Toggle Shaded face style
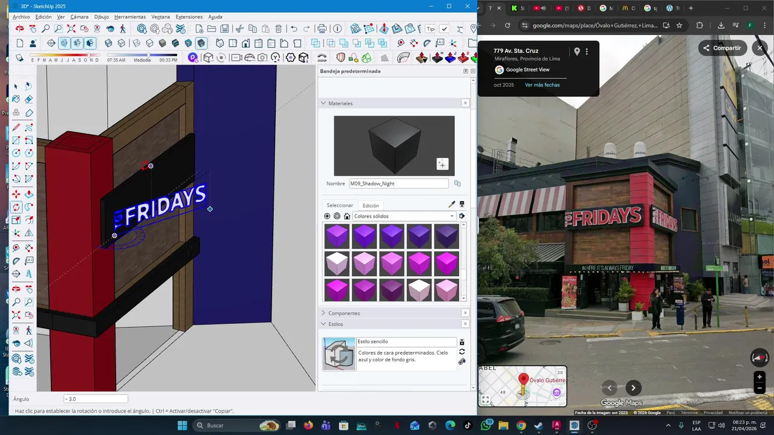The height and width of the screenshot is (435, 774). tap(162, 43)
